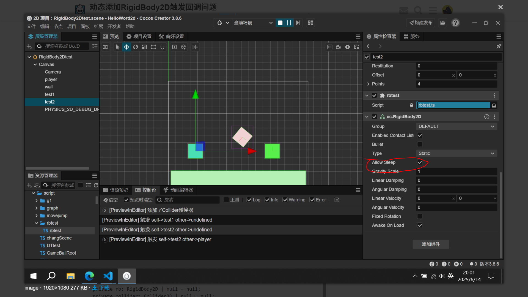Select the rotate transform tool
The height and width of the screenshot is (297, 528).
(135, 47)
